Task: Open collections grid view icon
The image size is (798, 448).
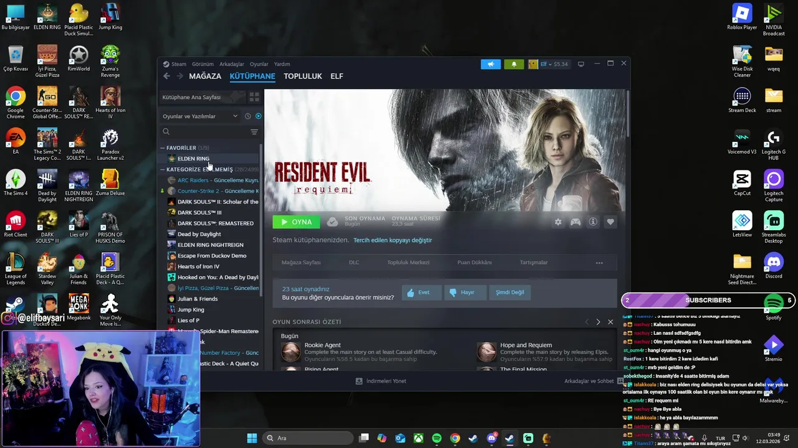Action: click(254, 97)
